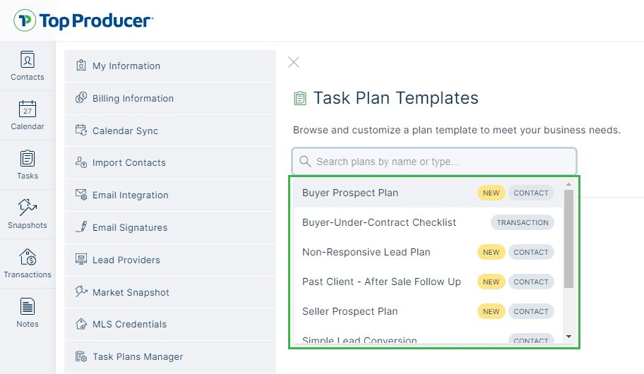Open the Notes section
This screenshot has height=374, width=644.
point(27,313)
